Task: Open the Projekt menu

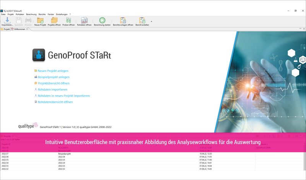Action: [11, 14]
